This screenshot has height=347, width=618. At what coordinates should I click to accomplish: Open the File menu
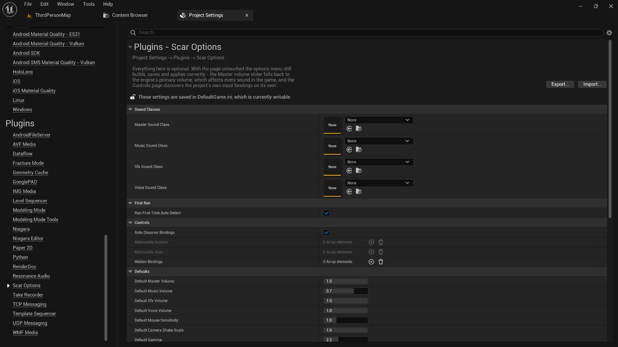point(28,4)
